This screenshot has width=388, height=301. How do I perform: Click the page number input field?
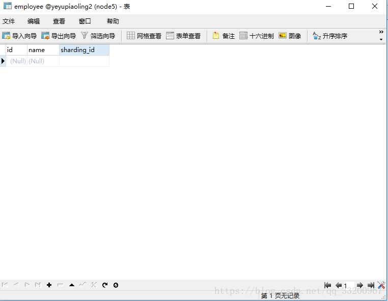click(x=348, y=286)
